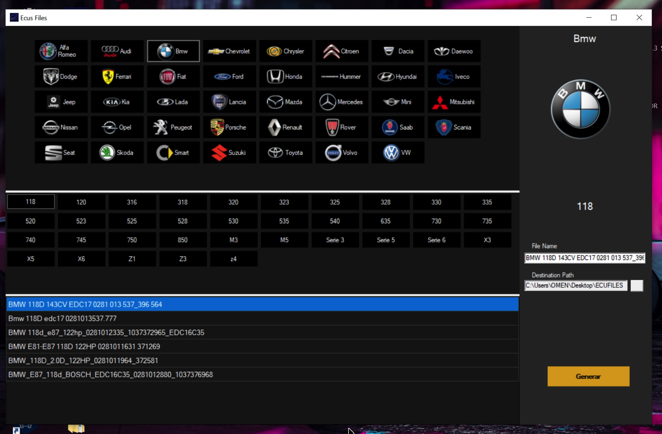The width and height of the screenshot is (662, 434).
Task: Select the M3 model button
Action: pyautogui.click(x=233, y=240)
